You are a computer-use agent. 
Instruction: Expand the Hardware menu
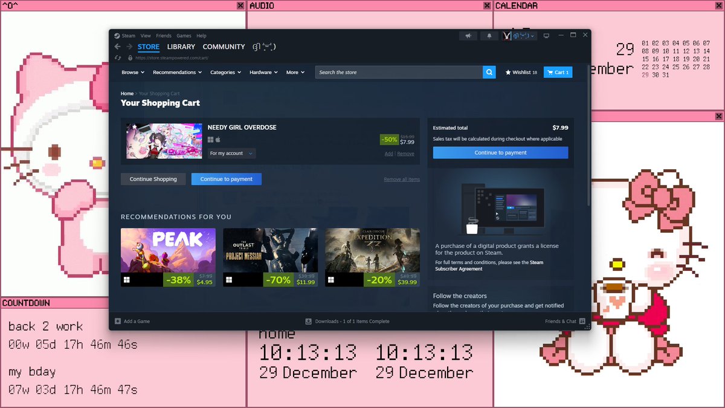[x=263, y=72]
